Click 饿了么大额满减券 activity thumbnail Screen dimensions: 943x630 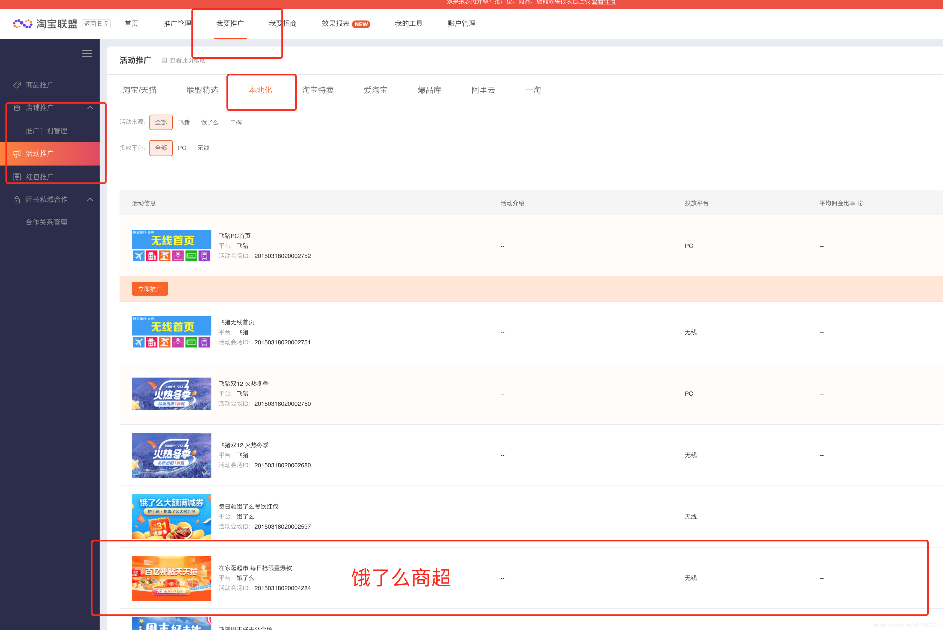click(x=172, y=517)
